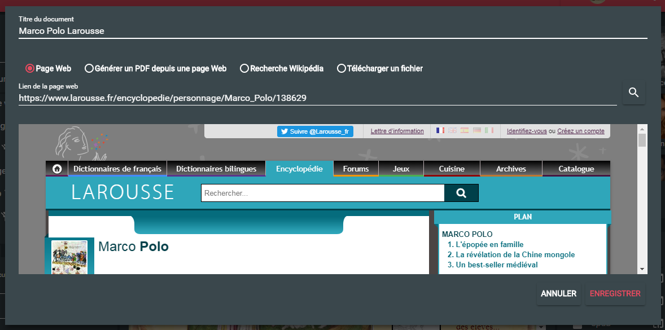Open the Lettre d'information link

[397, 131]
